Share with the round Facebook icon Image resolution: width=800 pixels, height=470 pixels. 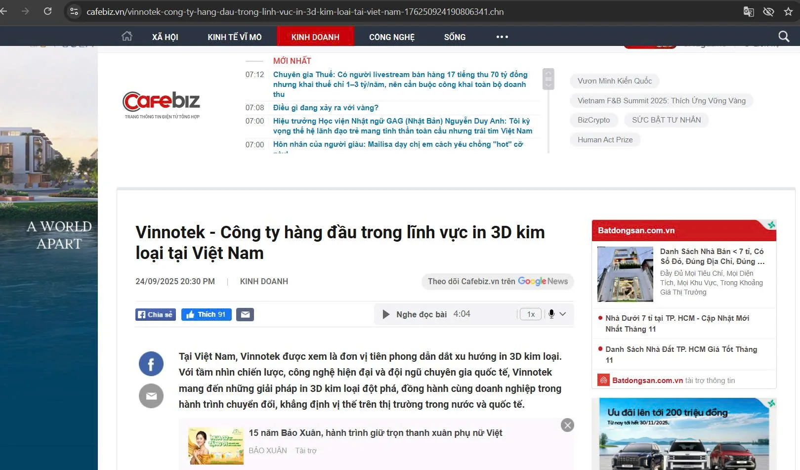pyautogui.click(x=151, y=364)
